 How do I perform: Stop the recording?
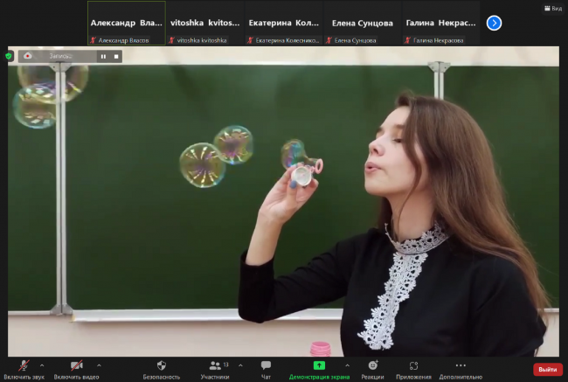pyautogui.click(x=116, y=57)
